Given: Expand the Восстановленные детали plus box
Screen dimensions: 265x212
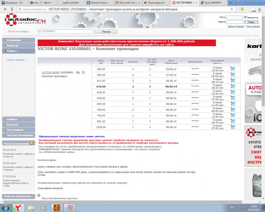Looking at the screenshot, I should point(39,195).
